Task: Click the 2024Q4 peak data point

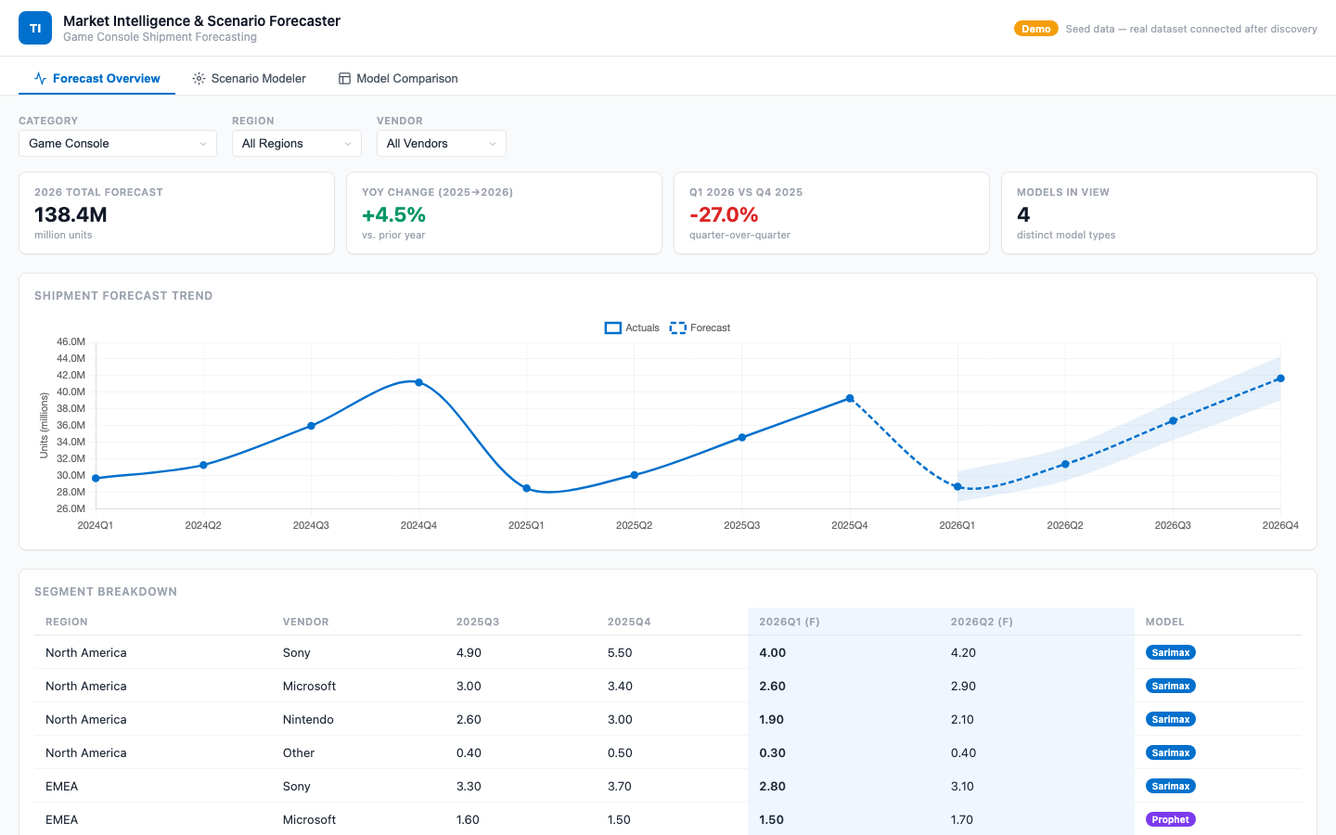Action: 419,382
